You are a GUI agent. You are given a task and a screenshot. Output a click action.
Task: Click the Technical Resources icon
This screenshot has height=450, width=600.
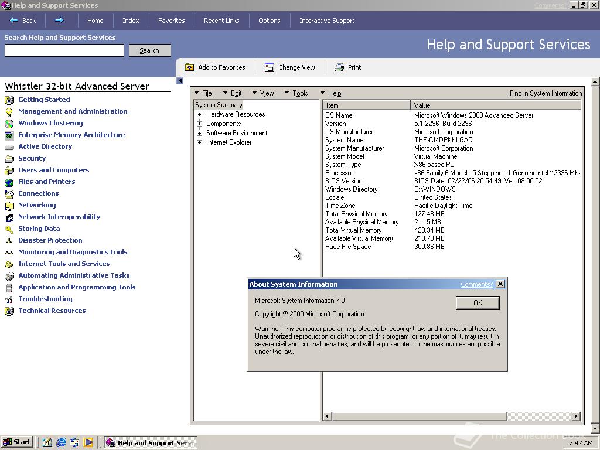pos(9,311)
